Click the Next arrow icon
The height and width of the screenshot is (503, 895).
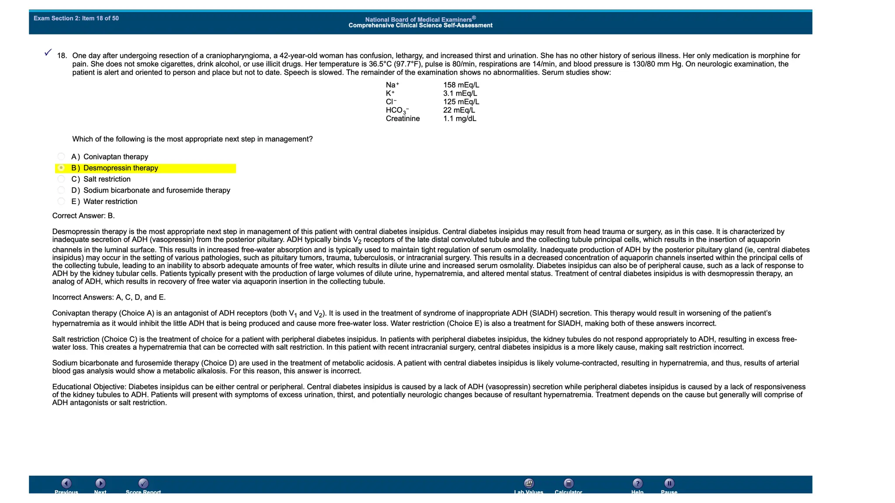tap(100, 483)
